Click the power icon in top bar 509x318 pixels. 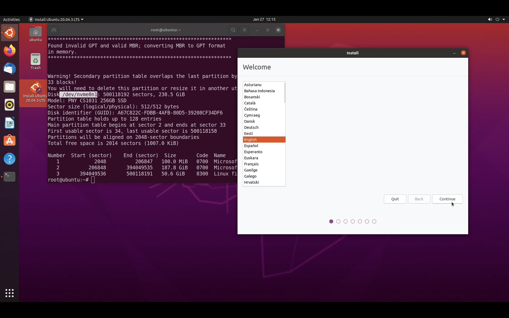pyautogui.click(x=497, y=19)
